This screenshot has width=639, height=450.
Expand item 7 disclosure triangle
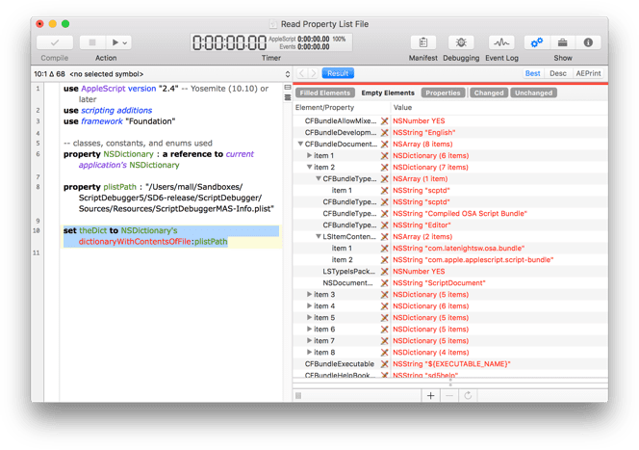tap(309, 341)
